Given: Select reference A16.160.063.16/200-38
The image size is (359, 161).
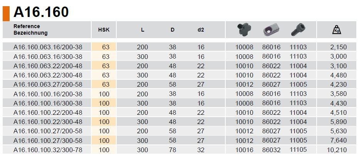Looking at the screenshot, I should pos(48,47).
